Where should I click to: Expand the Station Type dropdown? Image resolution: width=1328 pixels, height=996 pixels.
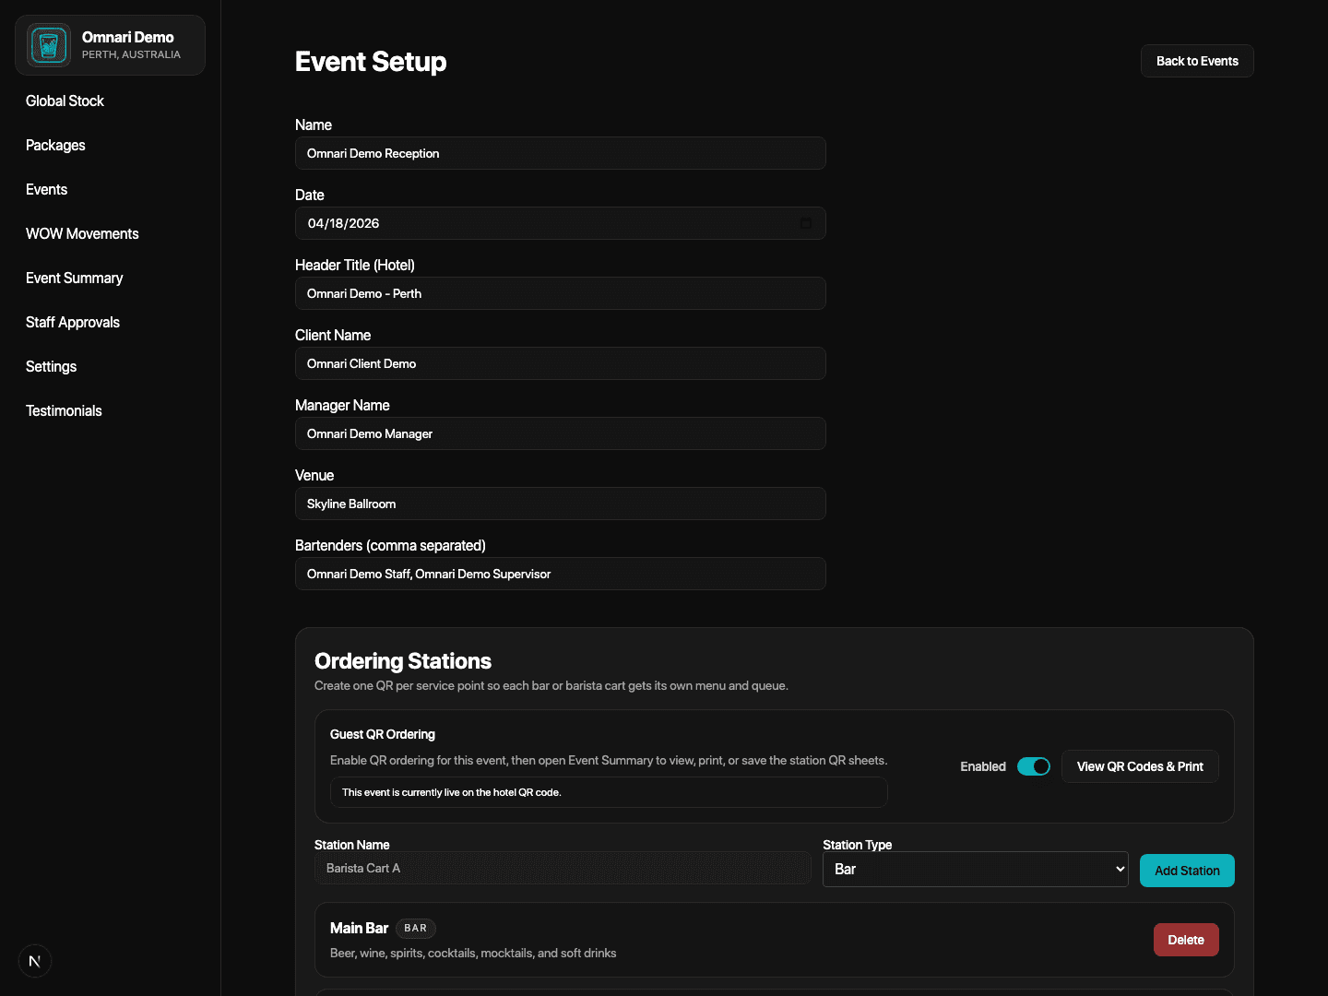coord(975,869)
